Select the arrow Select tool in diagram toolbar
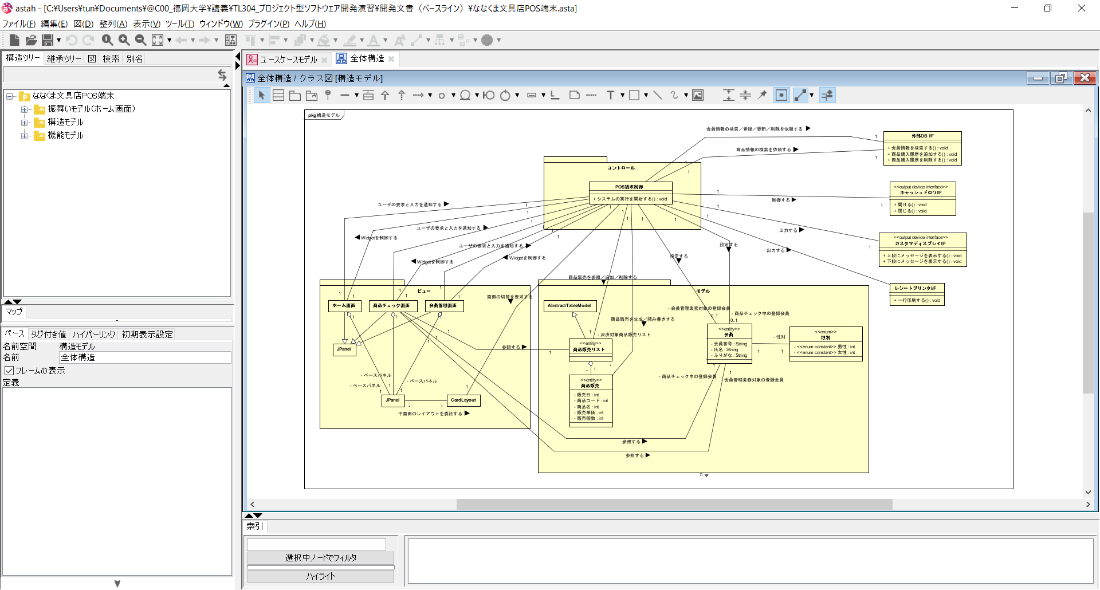This screenshot has height=590, width=1100. (261, 95)
